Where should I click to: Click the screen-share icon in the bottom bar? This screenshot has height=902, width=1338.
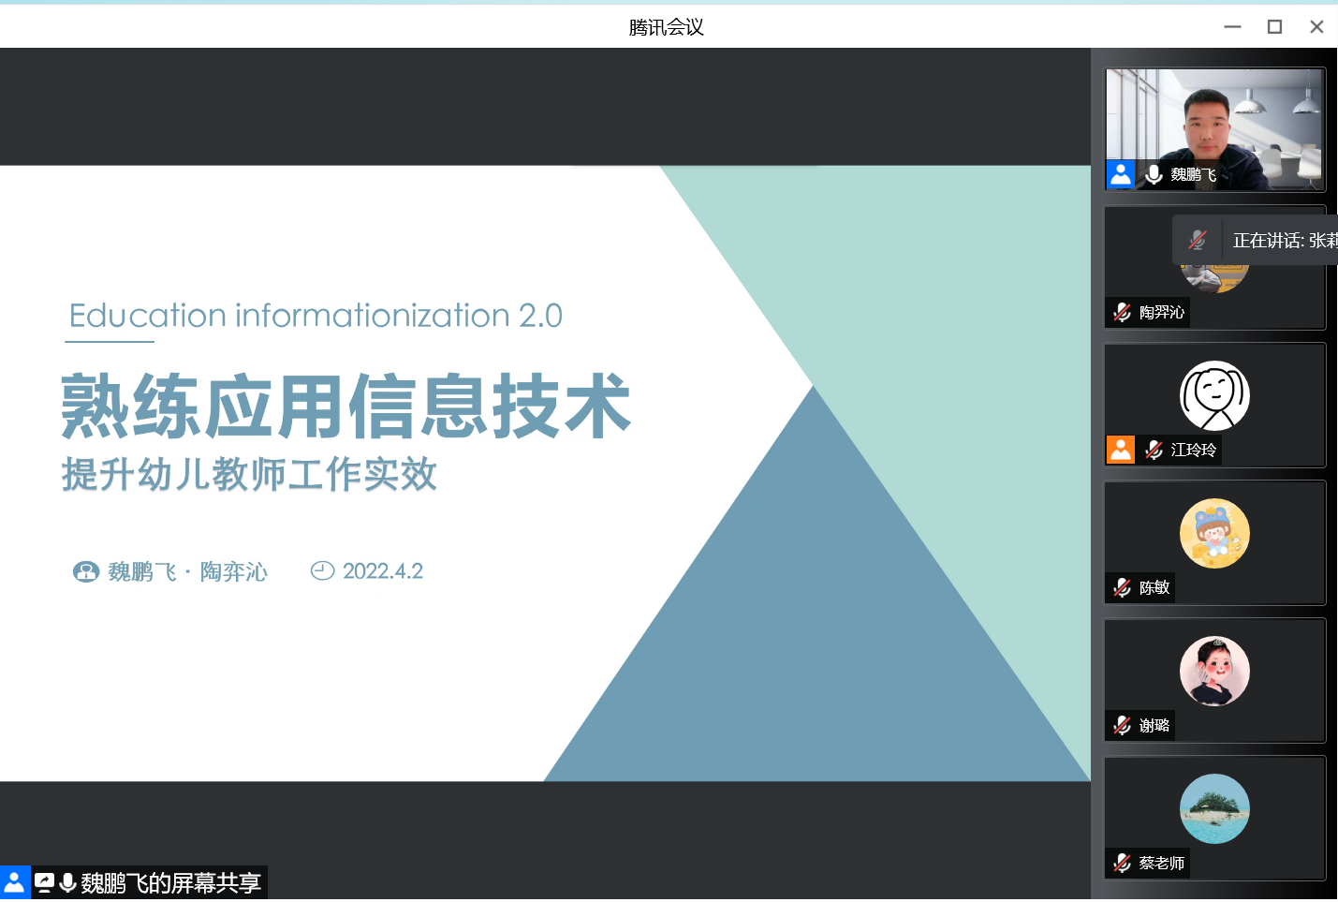tap(44, 882)
